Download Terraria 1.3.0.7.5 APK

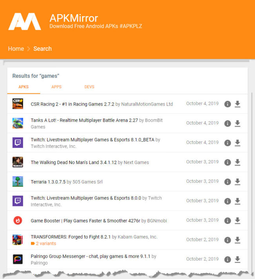237,182
